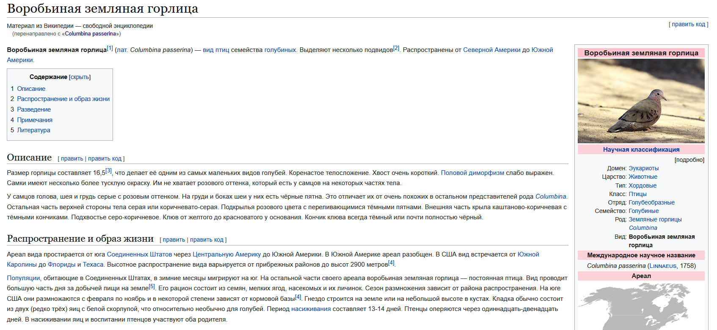Jump to Распространение и образ жизни contents entry

tap(63, 99)
